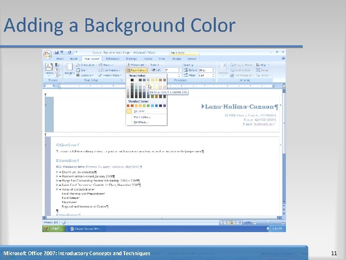
Task: Open the Breaks dropdown
Action: 106,65
